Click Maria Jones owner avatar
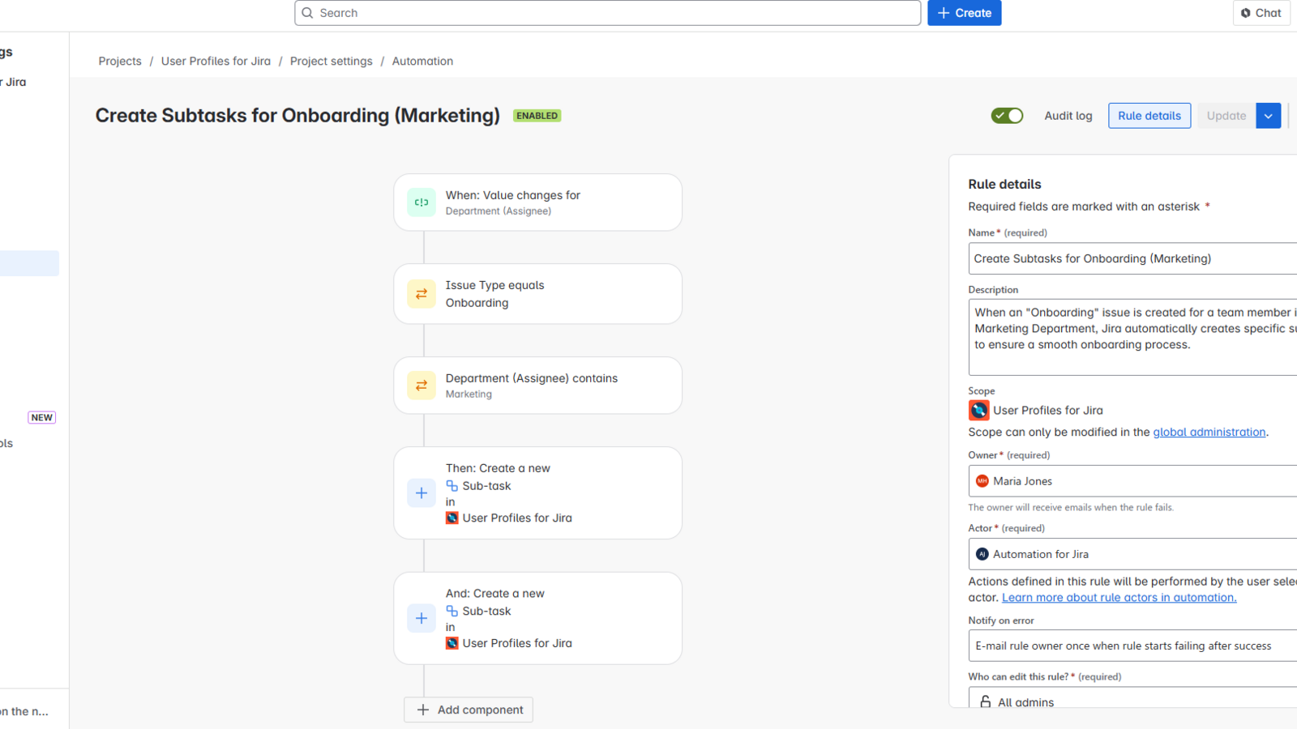Image resolution: width=1297 pixels, height=729 pixels. [x=982, y=481]
